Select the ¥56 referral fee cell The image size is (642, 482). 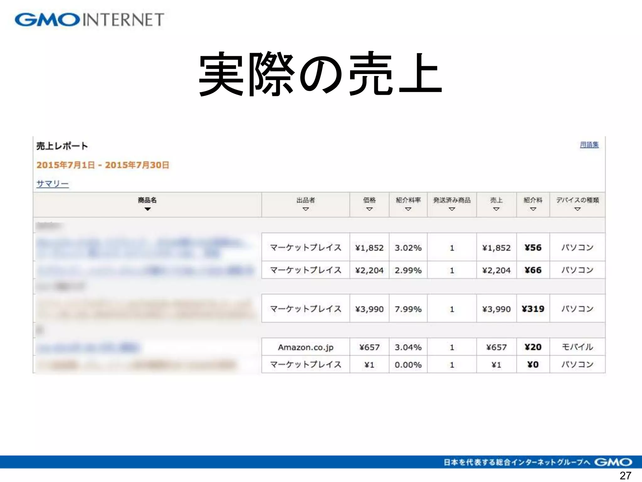(x=533, y=248)
